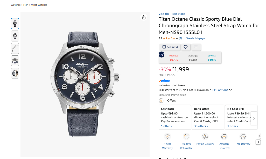
Task: View the watch strap side thumbnail
Action: pyautogui.click(x=15, y=48)
